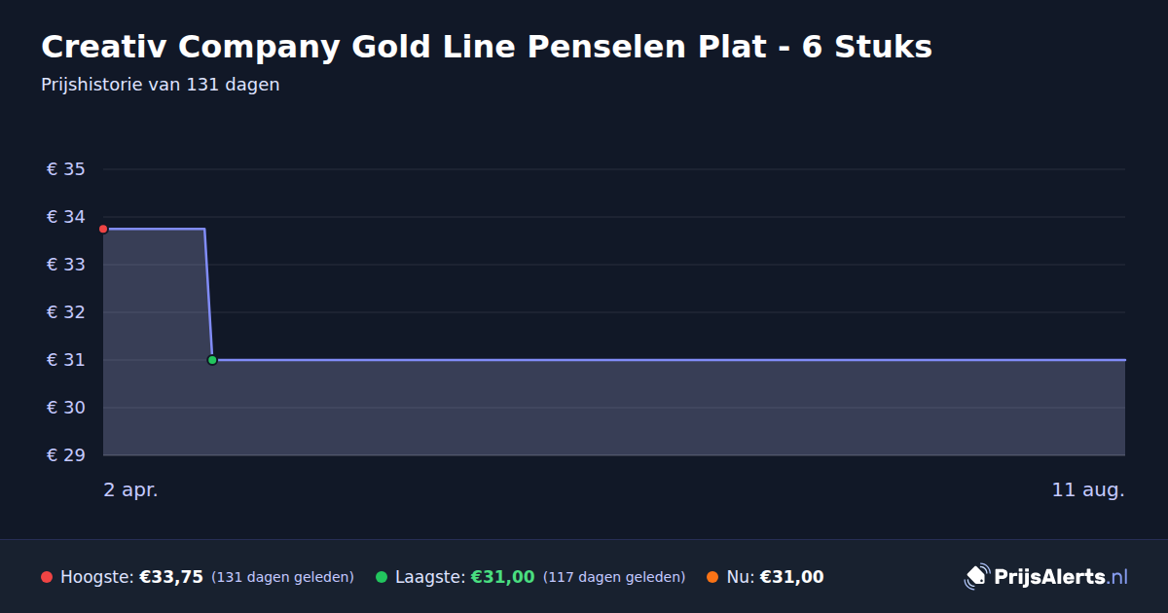Click the 131 dagen geleden note
The image size is (1168, 613).
(282, 577)
